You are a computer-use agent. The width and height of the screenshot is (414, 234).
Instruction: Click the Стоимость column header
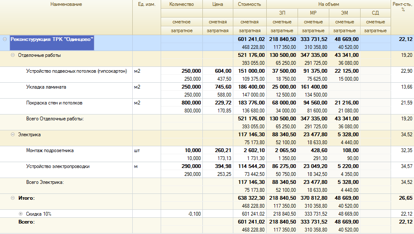(x=249, y=4)
